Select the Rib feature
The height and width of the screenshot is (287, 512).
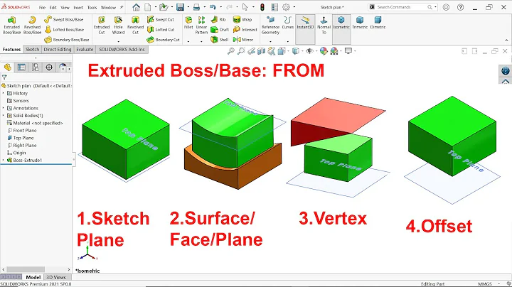coord(218,20)
